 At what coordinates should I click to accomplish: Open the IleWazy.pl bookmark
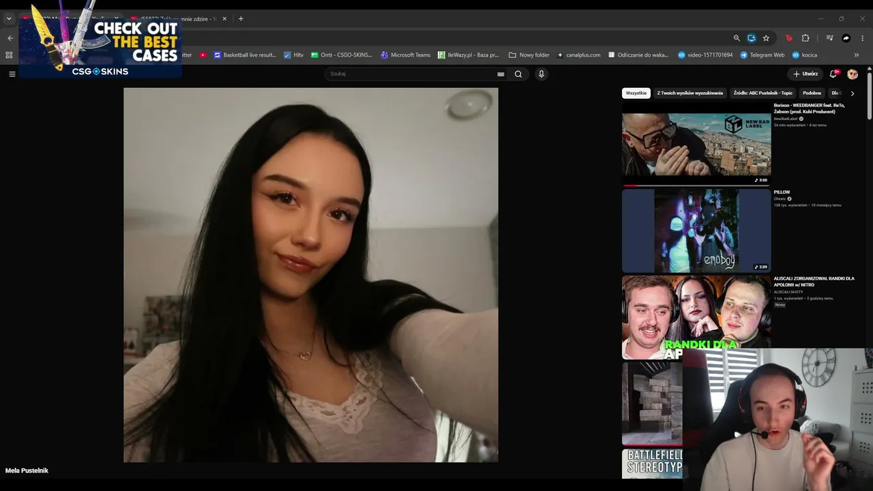click(x=469, y=55)
